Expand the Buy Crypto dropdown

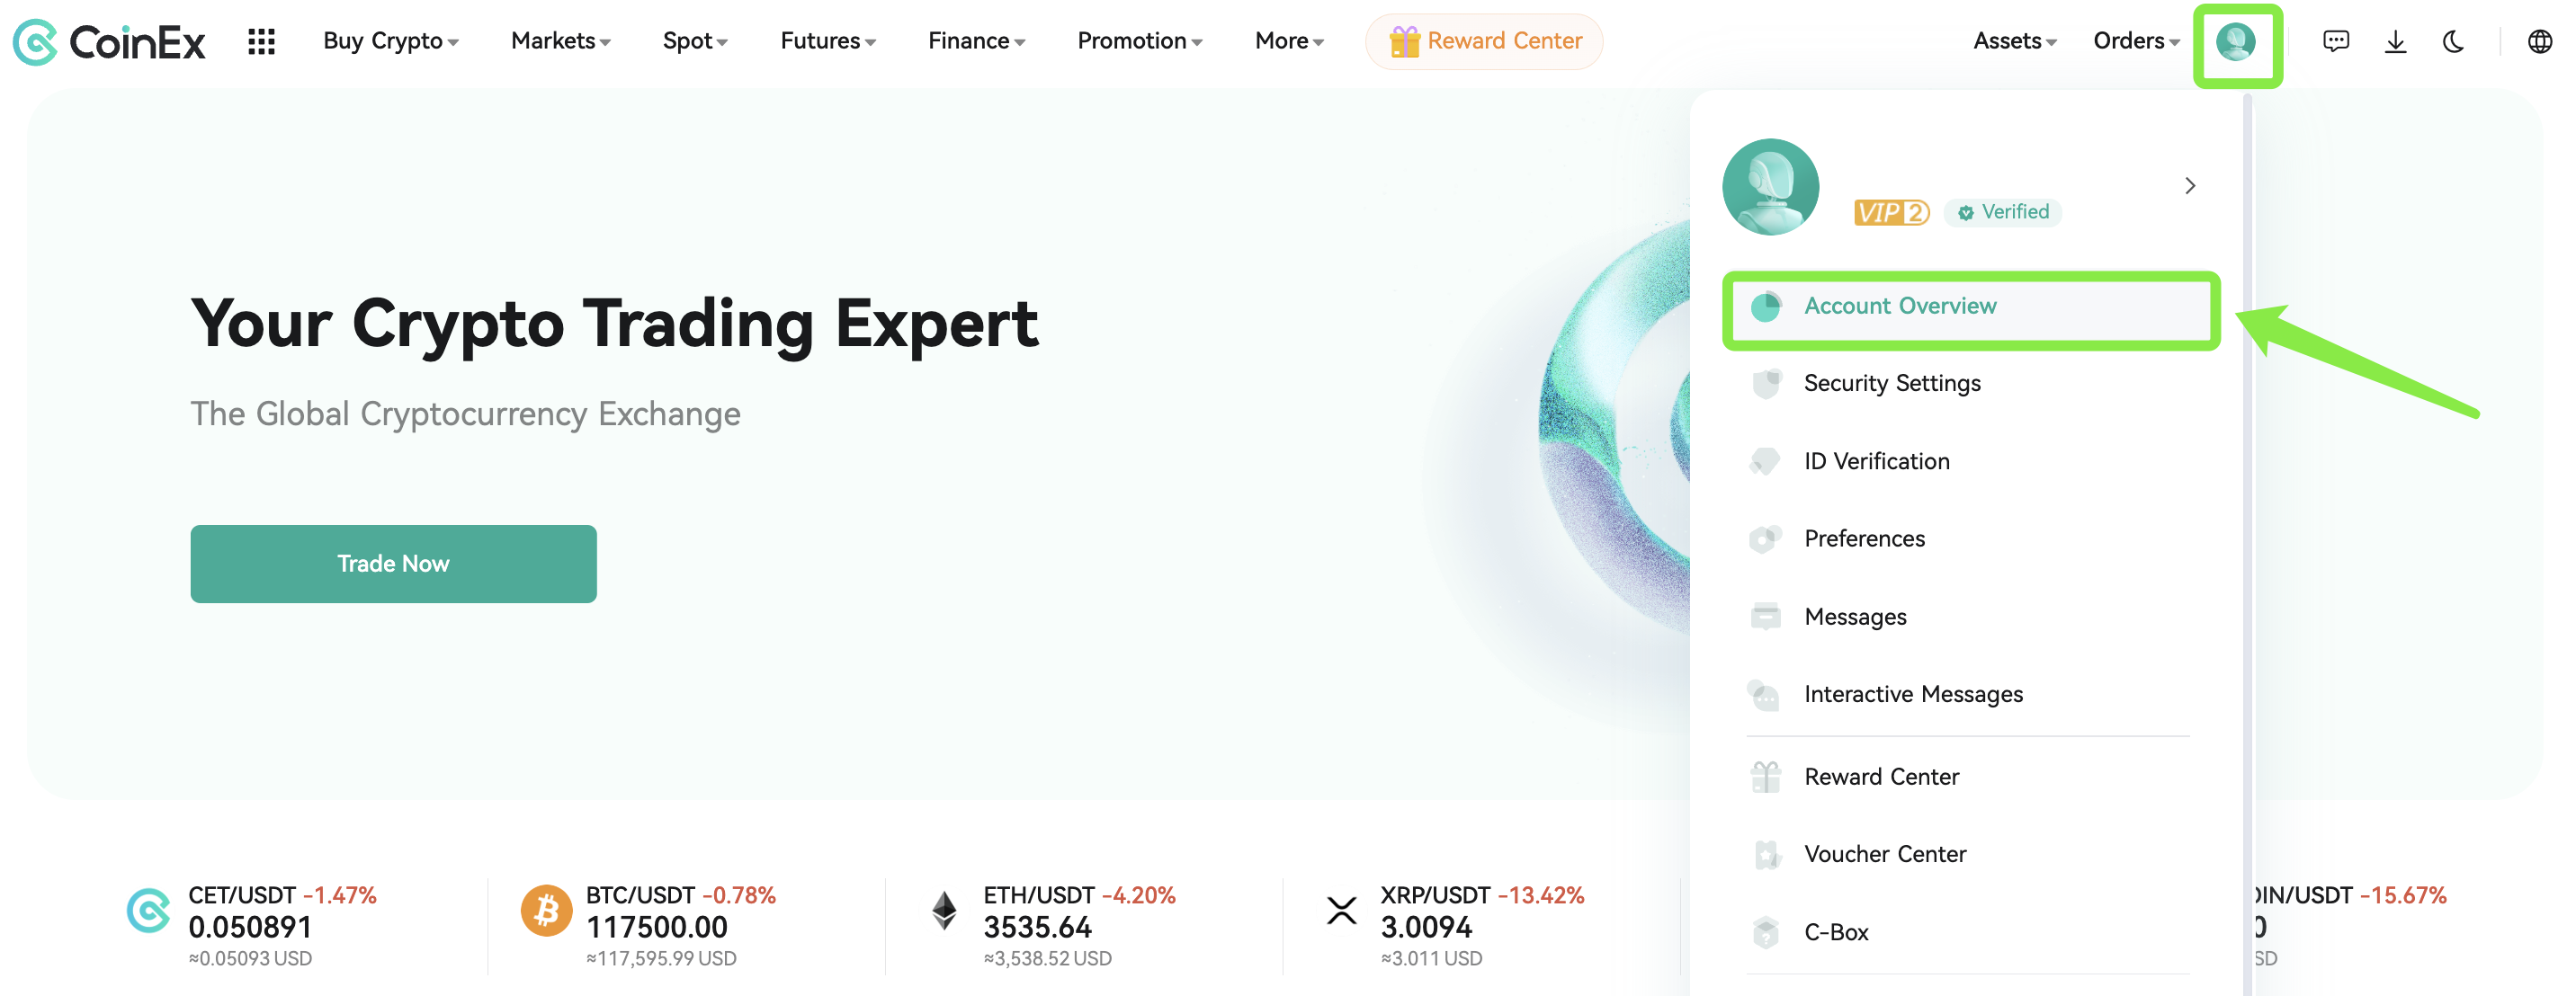pos(391,41)
